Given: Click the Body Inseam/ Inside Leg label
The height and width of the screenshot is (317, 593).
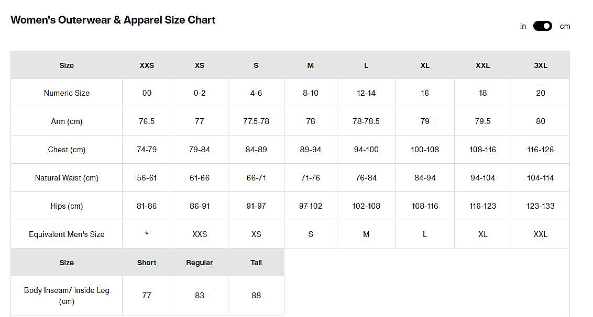Looking at the screenshot, I should pos(67,296).
